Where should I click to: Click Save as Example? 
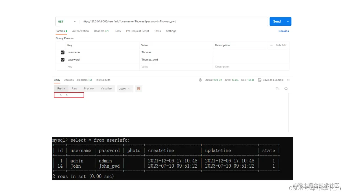tap(271, 80)
